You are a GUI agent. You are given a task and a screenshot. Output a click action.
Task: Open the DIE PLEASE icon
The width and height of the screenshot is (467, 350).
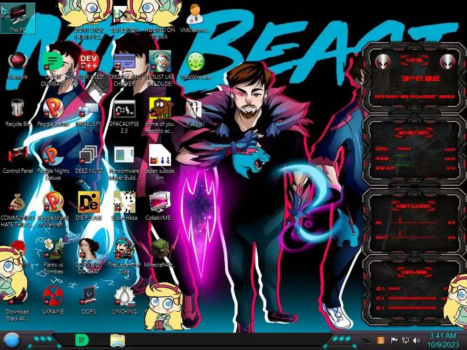pos(89,207)
